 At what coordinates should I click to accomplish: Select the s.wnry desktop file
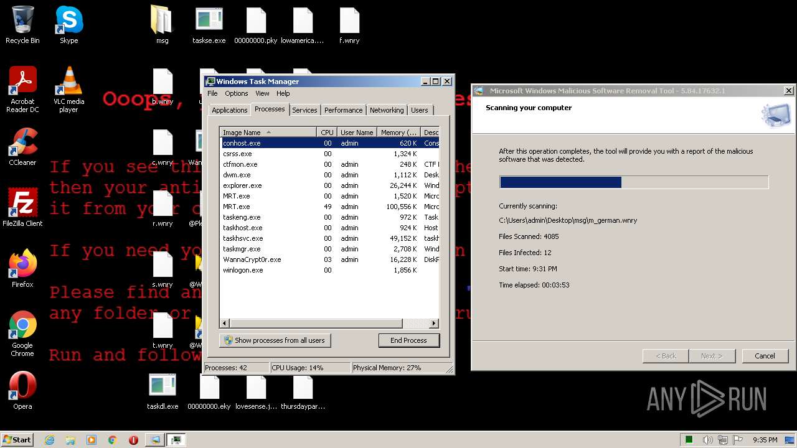point(163,270)
